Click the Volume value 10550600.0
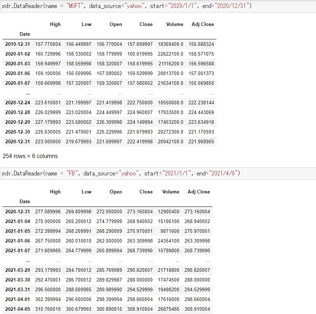 click(171, 103)
